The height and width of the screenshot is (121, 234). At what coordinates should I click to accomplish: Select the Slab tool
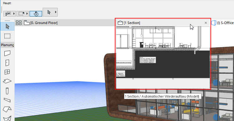click(x=7, y=81)
